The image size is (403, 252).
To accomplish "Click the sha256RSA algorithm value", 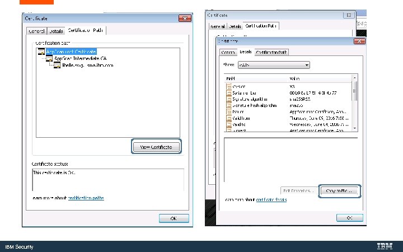I will pos(300,99).
